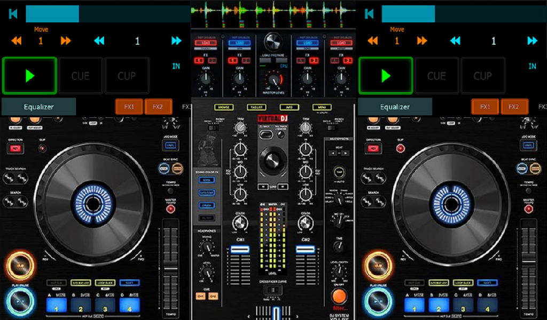The height and width of the screenshot is (320, 547).
Task: Toggle SLIP mode on the left deck
Action: [x=42, y=148]
